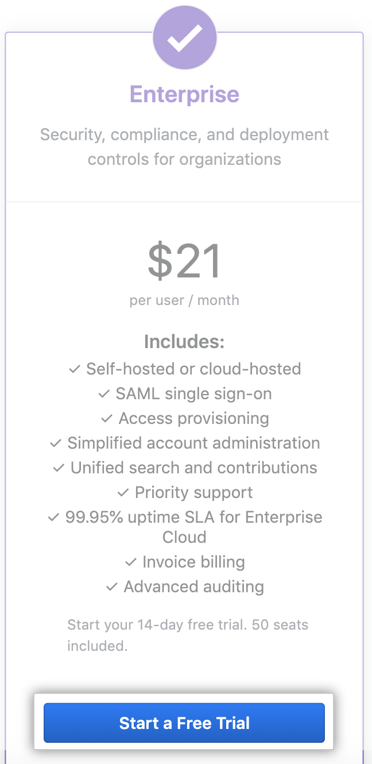
Task: Click checkmark beside Simplified account administration
Action: (55, 443)
